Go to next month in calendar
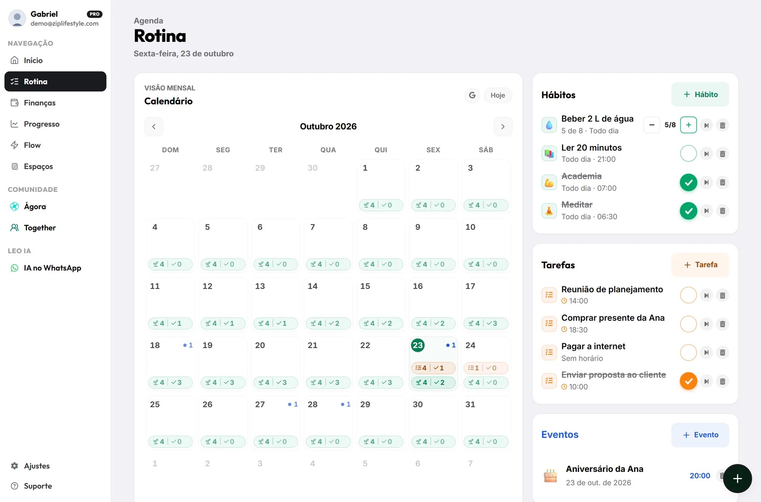 [503, 126]
